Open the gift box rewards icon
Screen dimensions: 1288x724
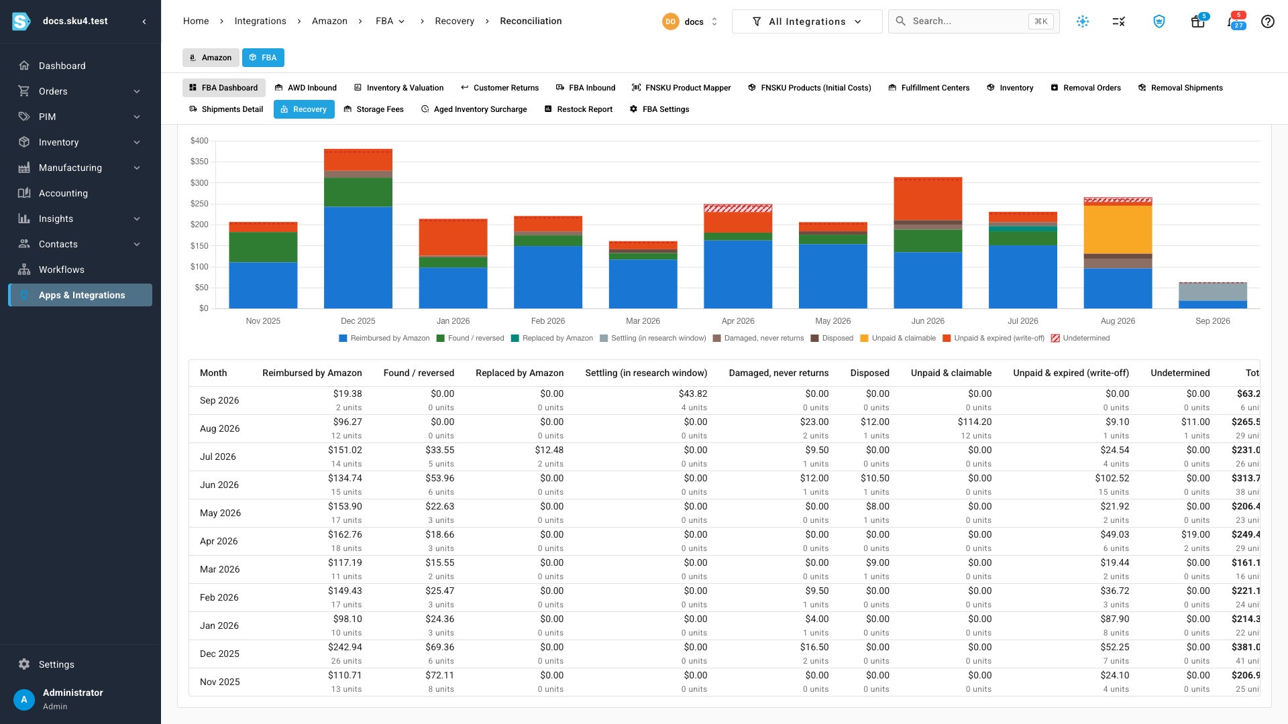click(1197, 21)
